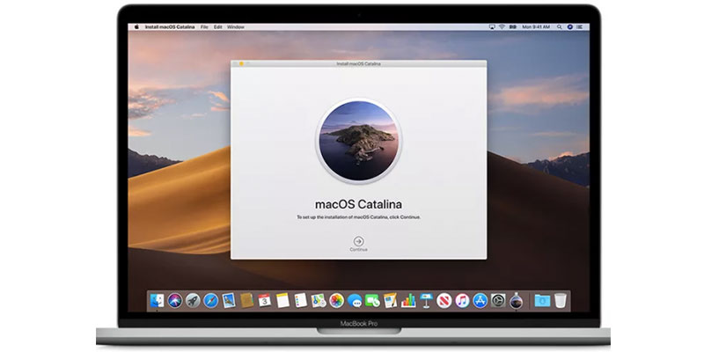Open the Downloads folder in Dock

542,300
